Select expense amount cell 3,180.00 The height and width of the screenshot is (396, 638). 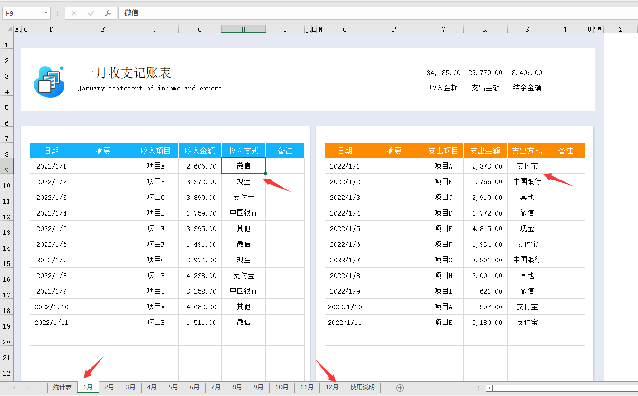[485, 323]
